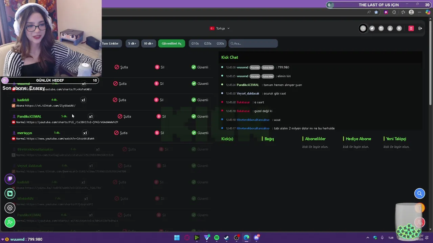Click in the Ara... search field

click(253, 44)
